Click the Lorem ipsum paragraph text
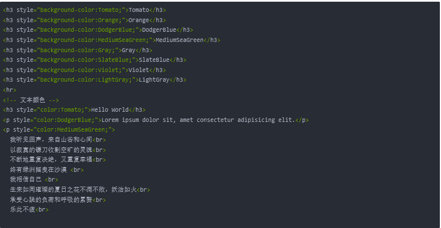 [198, 120]
